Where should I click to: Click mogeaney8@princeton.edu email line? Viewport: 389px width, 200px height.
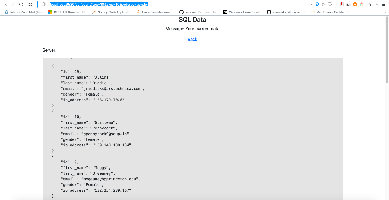click(100, 179)
